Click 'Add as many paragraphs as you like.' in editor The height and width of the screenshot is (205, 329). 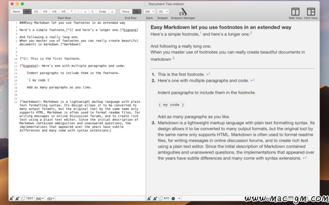[x=59, y=88]
